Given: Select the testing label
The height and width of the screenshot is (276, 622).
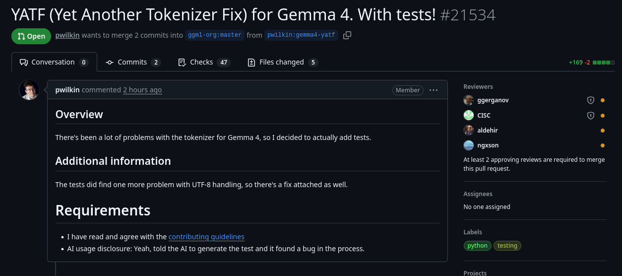Looking at the screenshot, I should 507,246.
